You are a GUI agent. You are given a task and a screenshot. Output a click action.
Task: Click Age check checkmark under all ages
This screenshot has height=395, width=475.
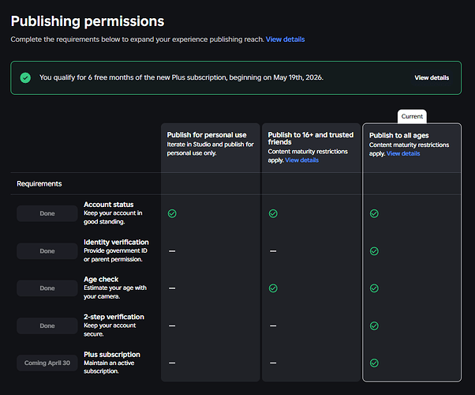(x=374, y=288)
